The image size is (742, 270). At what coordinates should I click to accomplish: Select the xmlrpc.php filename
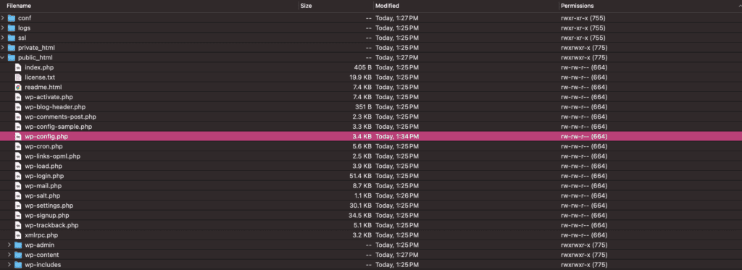coord(41,235)
